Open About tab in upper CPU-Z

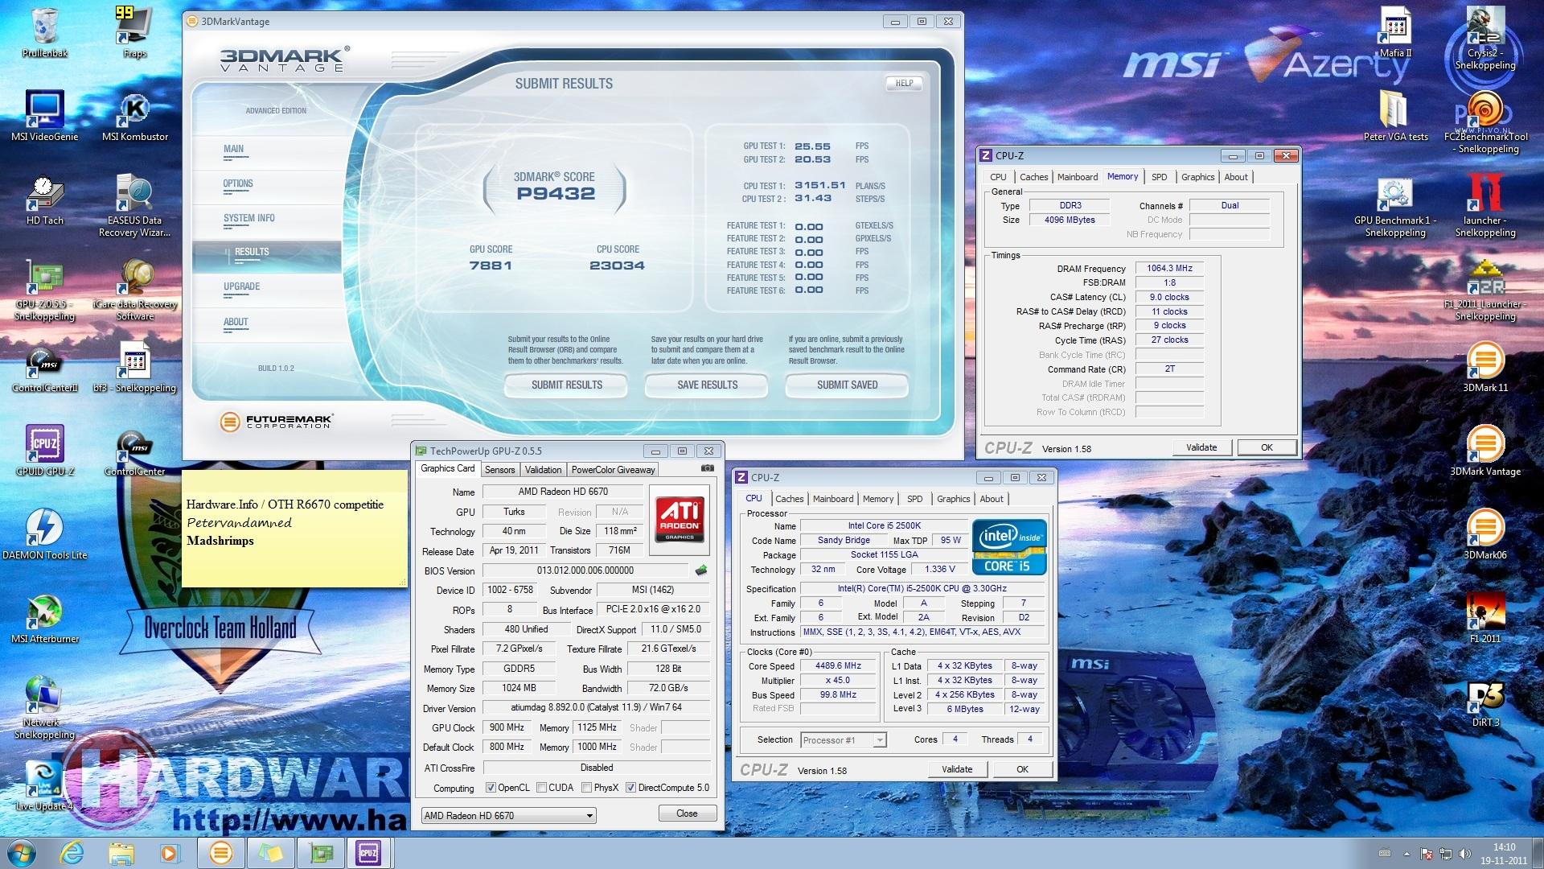click(1236, 177)
